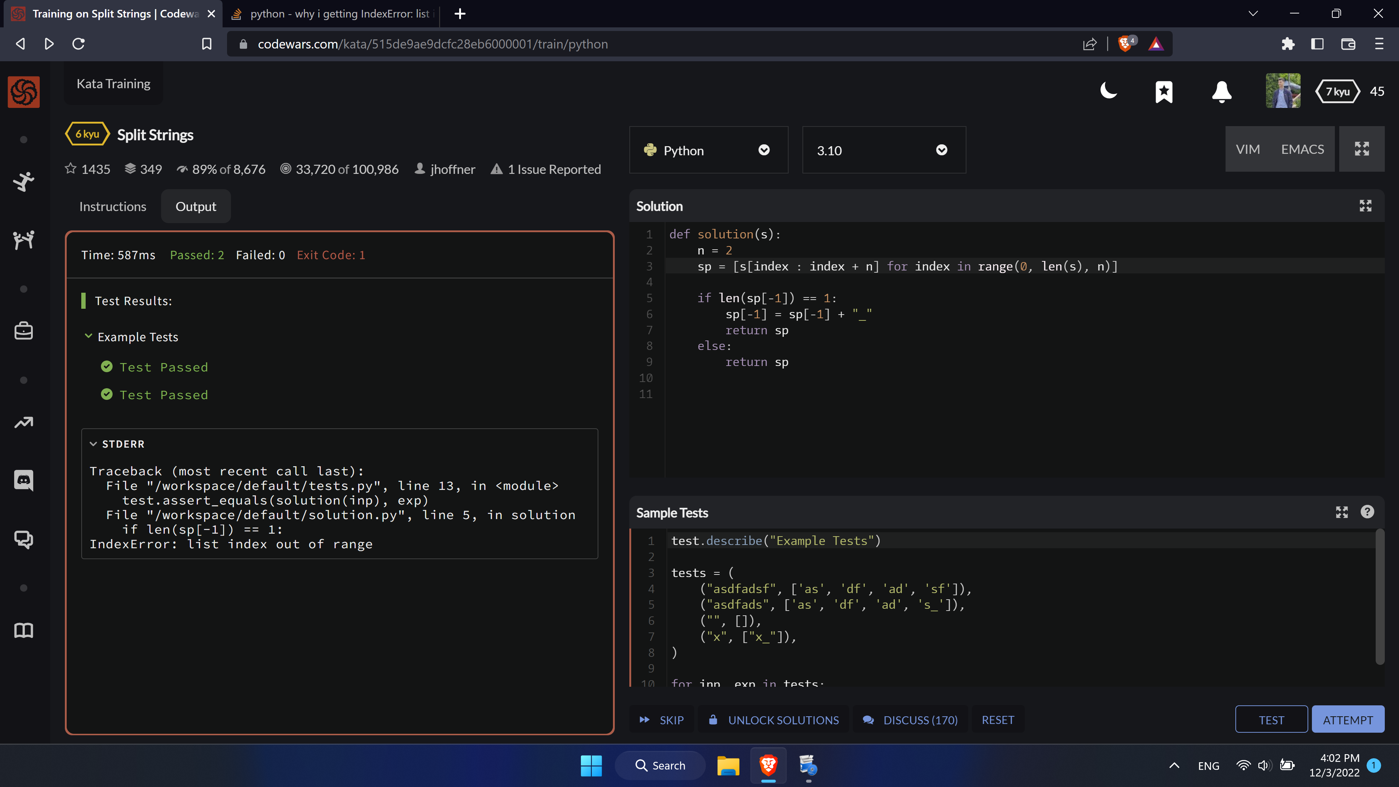Open the Kata training martial arts icon in sidebar
The image size is (1399, 787).
click(23, 182)
